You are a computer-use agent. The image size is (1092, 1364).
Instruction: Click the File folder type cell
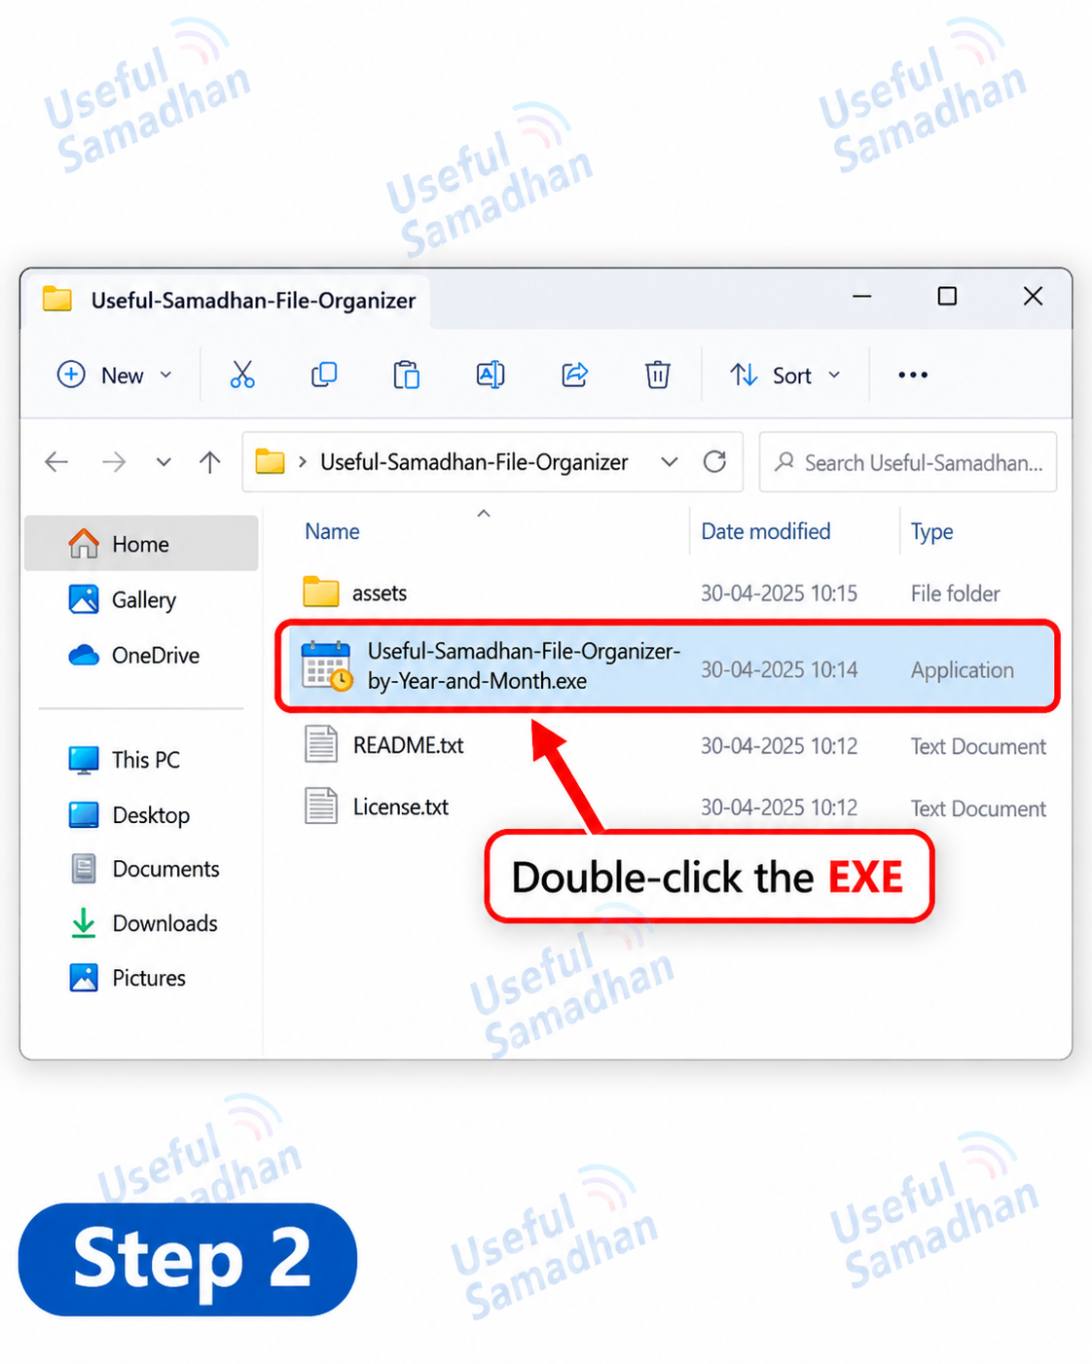[955, 593]
